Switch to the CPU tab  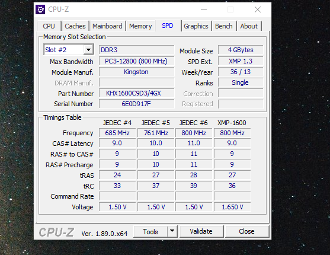(49, 26)
